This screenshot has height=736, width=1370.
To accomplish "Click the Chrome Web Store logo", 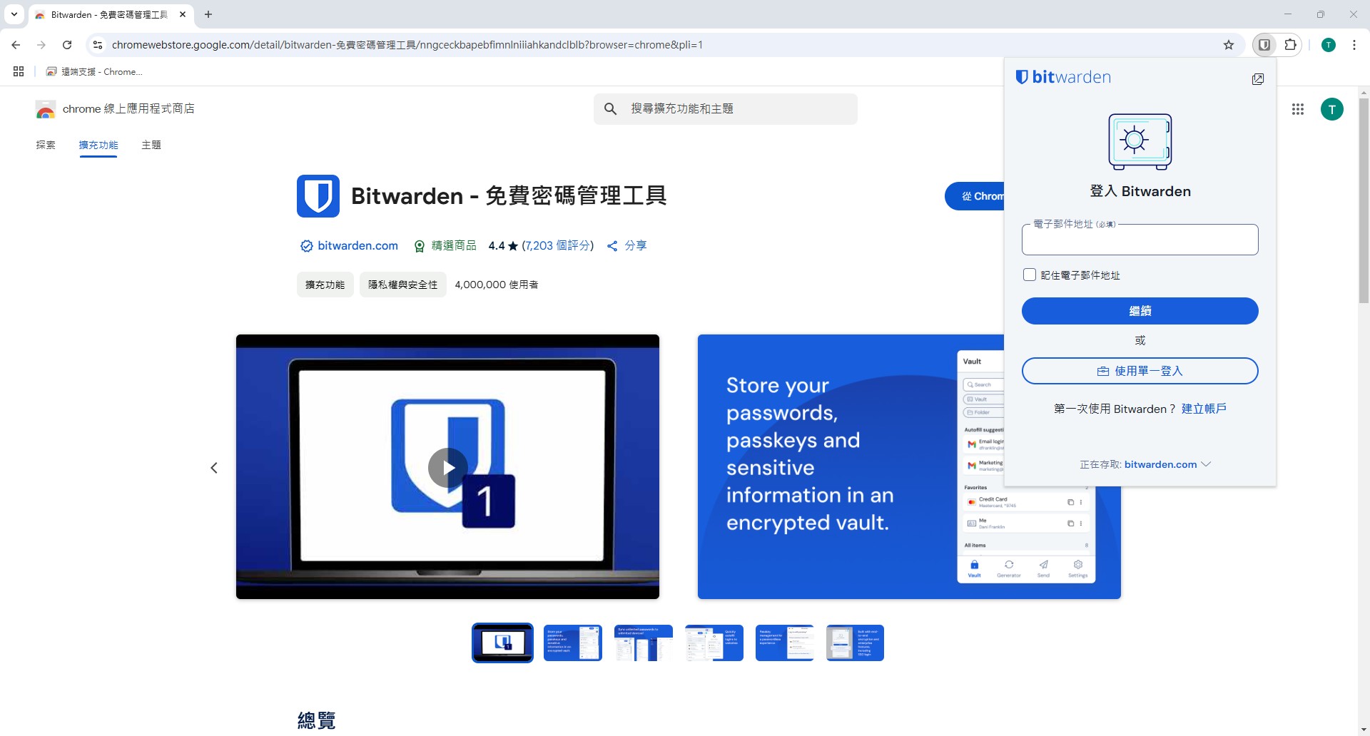I will click(45, 109).
